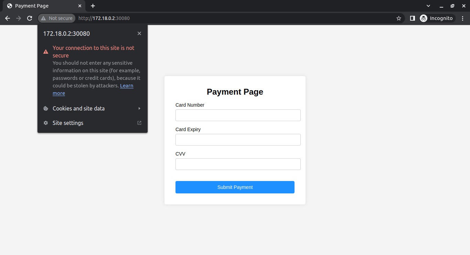The image size is (470, 255).
Task: Open the tab search dropdown chevron
Action: pos(428,6)
